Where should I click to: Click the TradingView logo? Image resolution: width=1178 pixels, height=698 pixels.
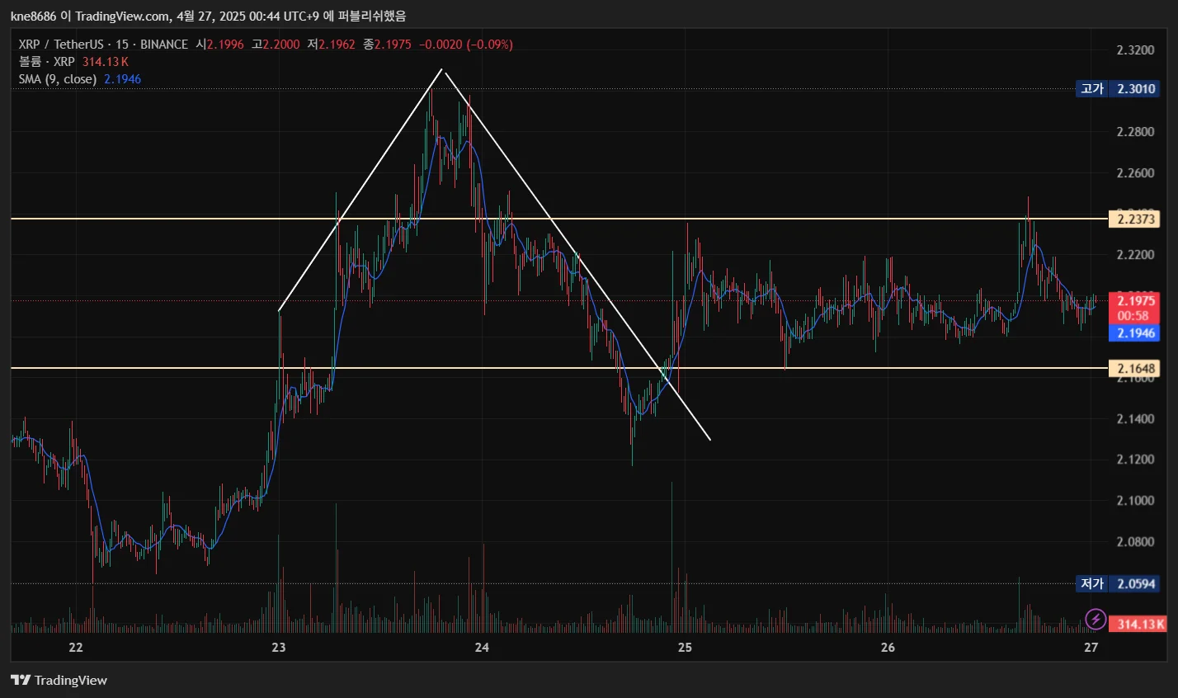pos(59,681)
